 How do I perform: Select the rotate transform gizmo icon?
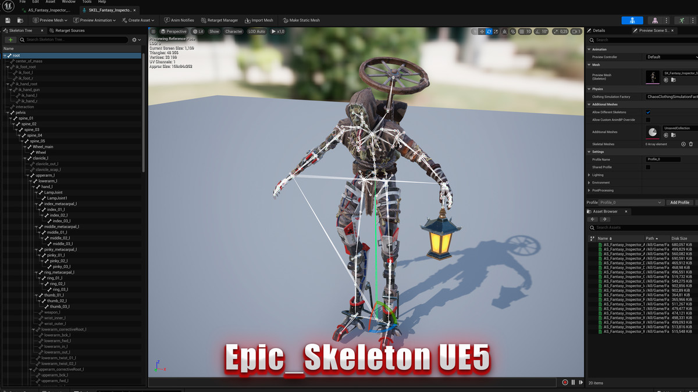coord(489,31)
